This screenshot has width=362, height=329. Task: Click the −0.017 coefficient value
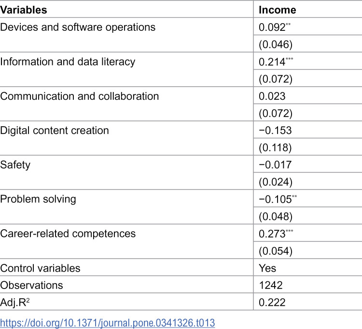coord(275,165)
